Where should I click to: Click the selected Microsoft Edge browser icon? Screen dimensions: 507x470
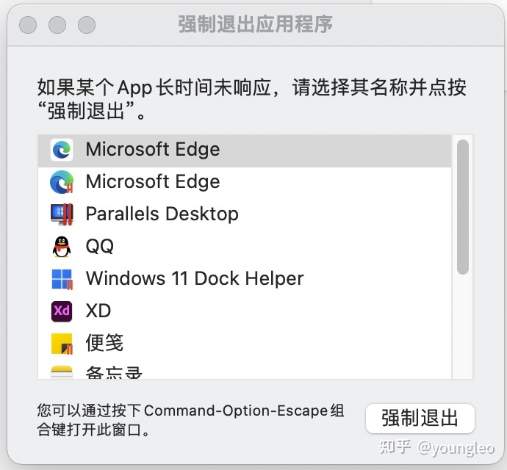(x=62, y=150)
